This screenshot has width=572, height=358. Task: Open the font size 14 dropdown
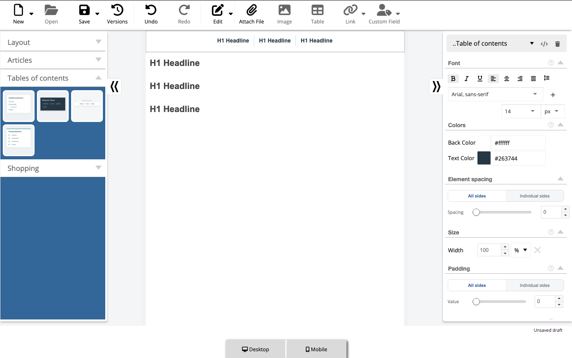point(521,111)
